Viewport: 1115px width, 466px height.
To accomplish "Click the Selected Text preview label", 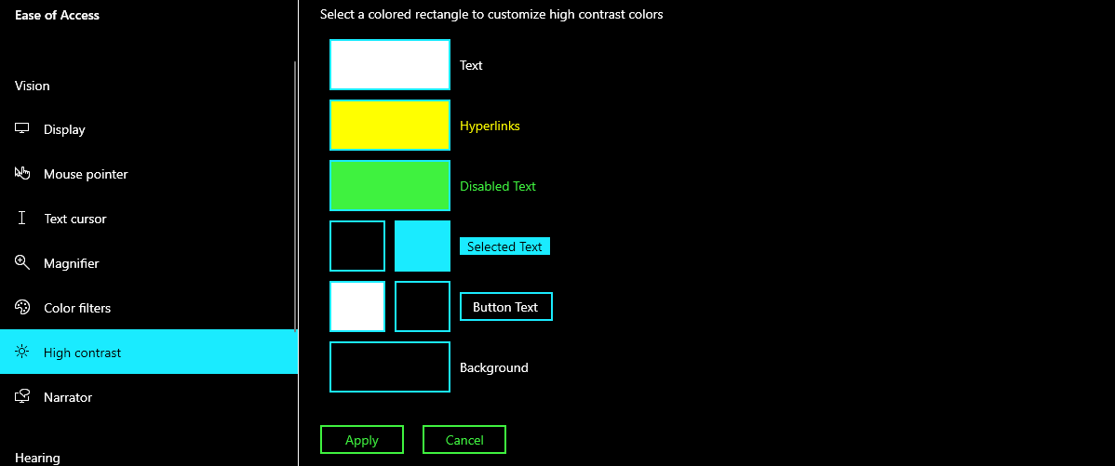I will tap(504, 246).
